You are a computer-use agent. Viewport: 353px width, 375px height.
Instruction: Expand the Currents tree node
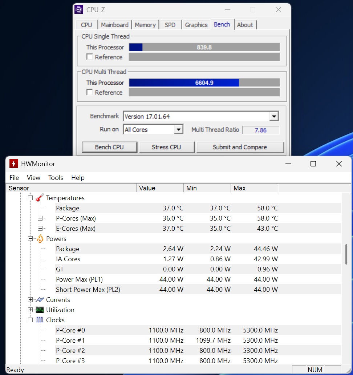point(30,299)
